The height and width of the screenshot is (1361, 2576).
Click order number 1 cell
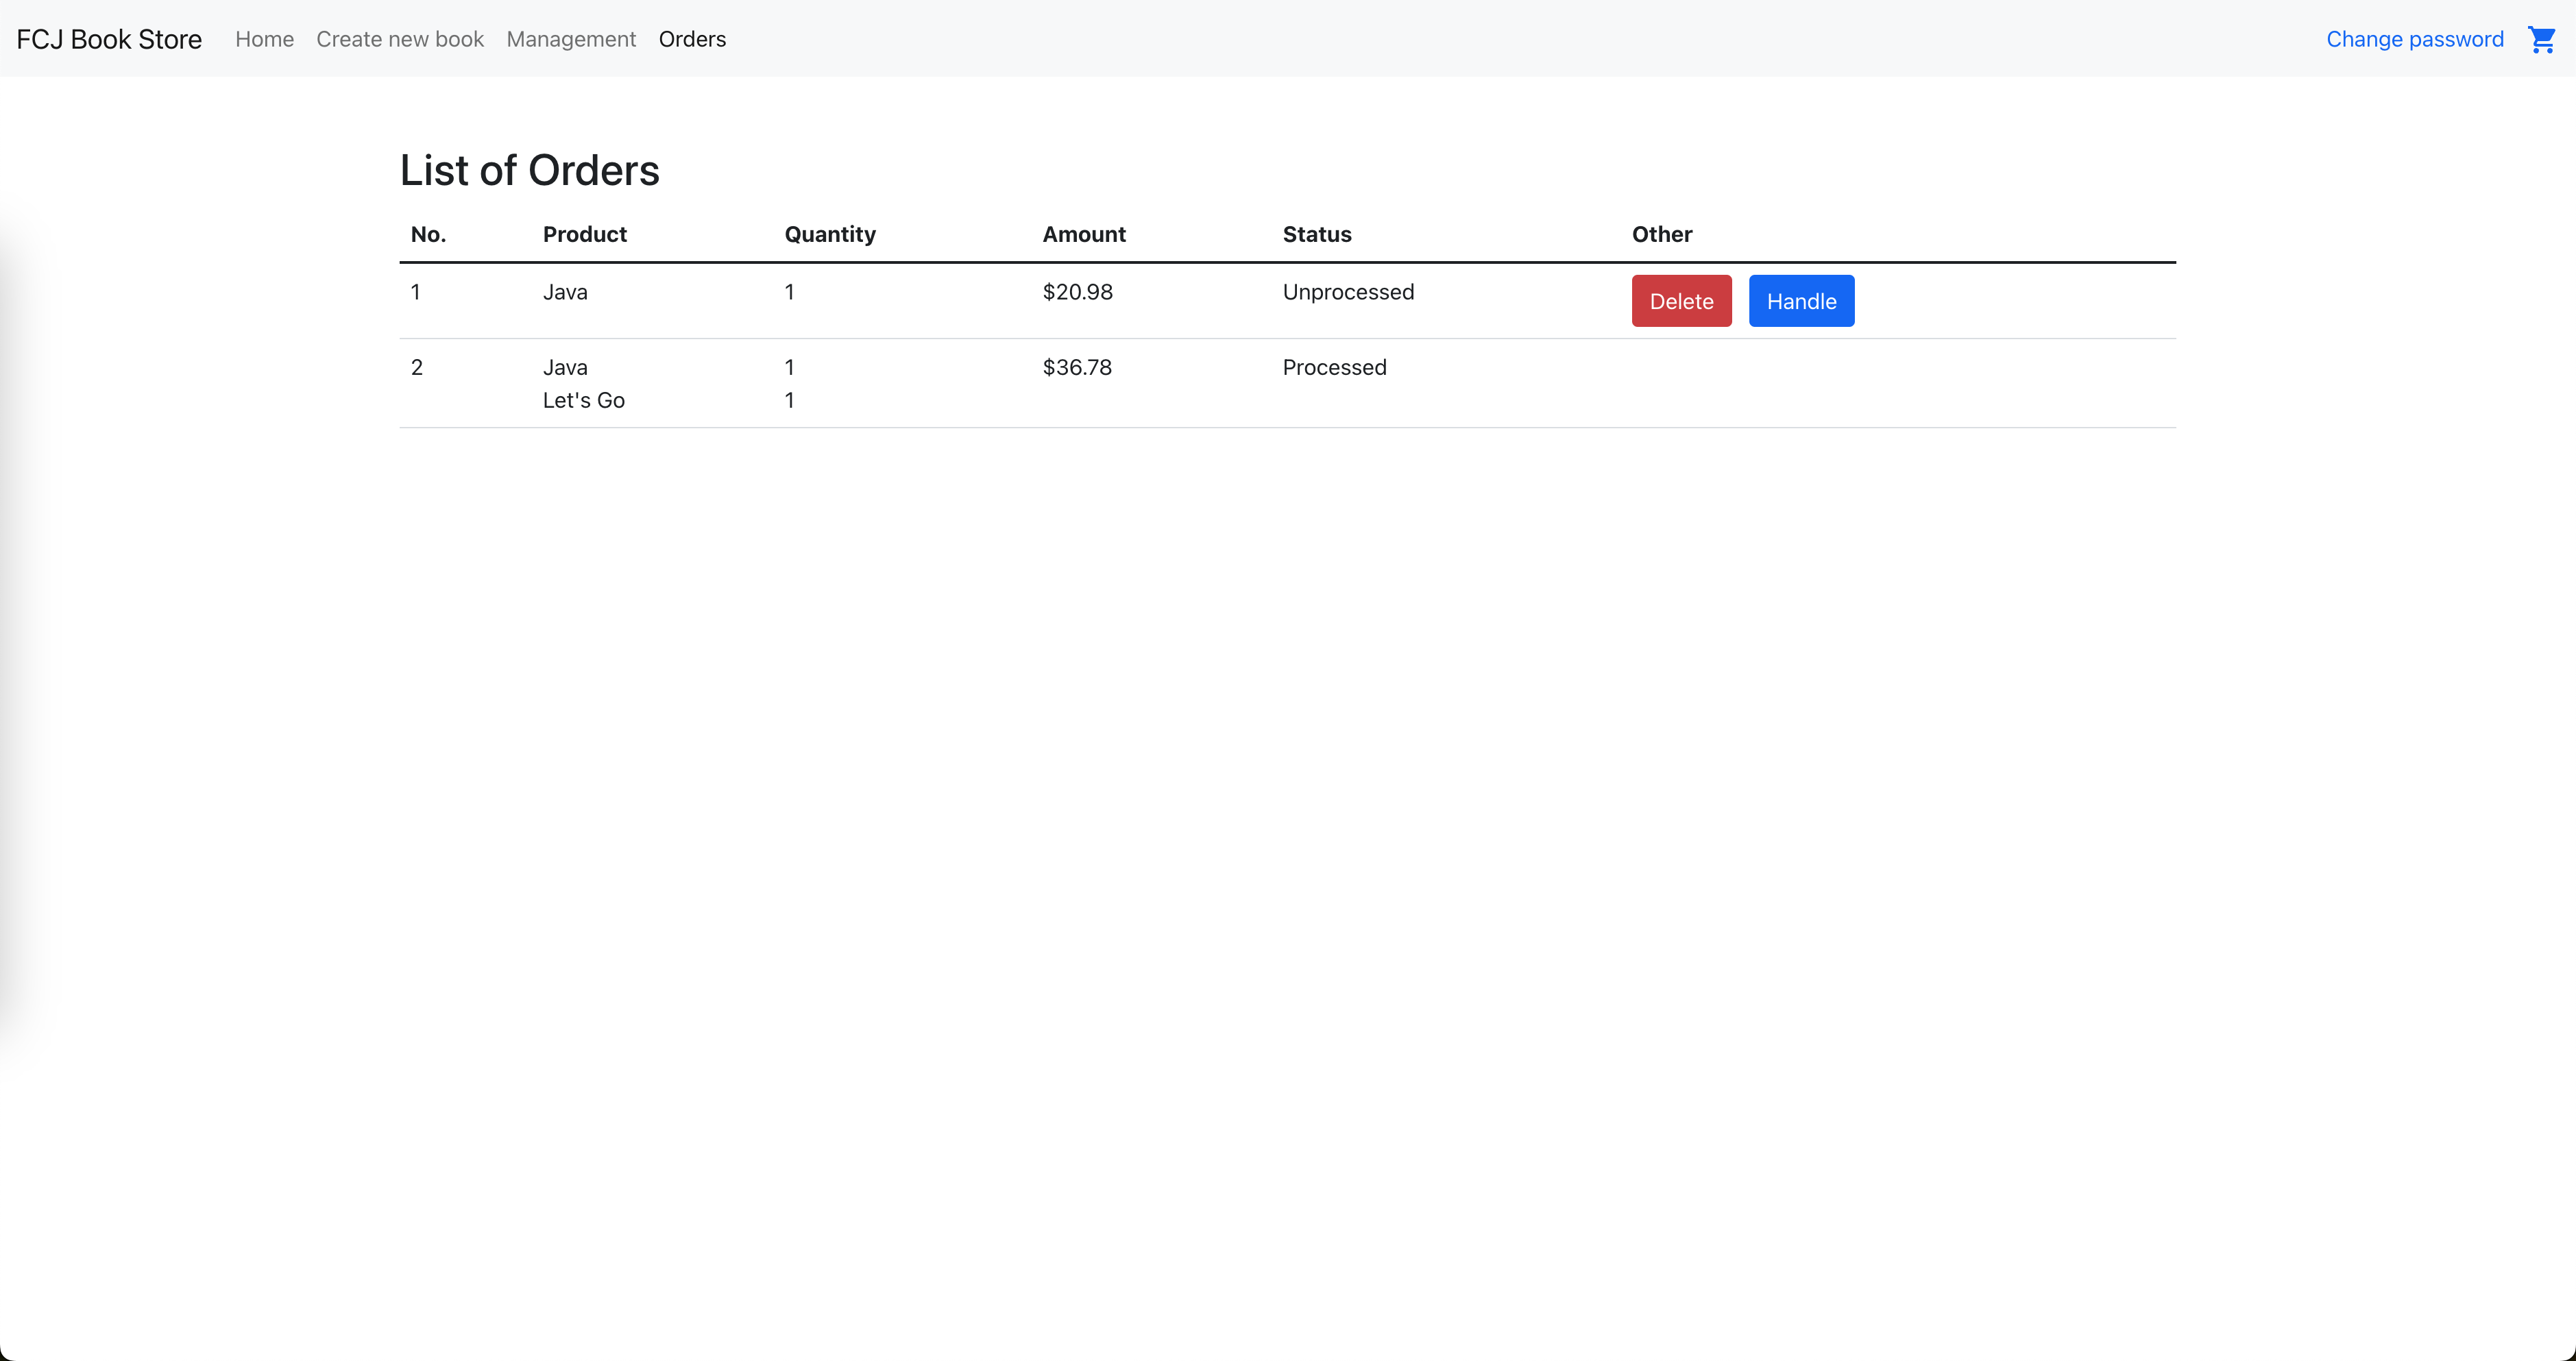click(415, 292)
